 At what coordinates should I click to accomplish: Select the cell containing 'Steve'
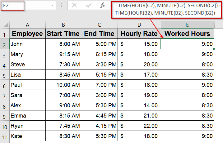27,64
